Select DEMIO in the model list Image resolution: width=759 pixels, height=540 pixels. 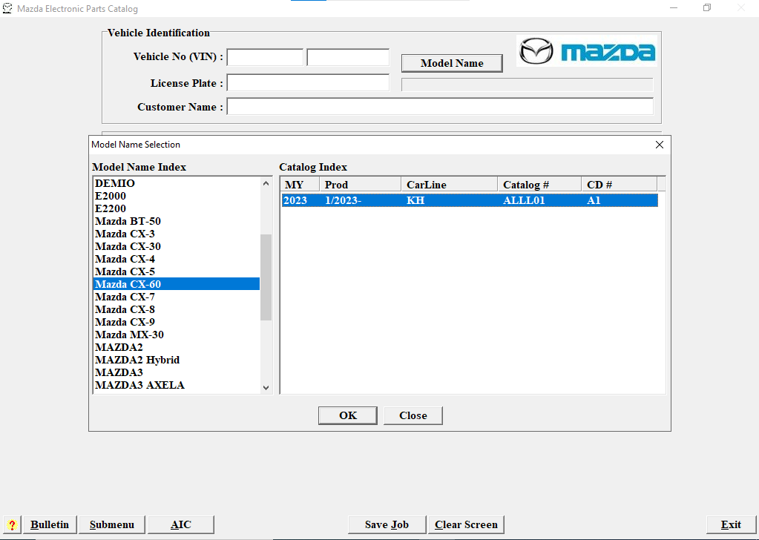[176, 183]
